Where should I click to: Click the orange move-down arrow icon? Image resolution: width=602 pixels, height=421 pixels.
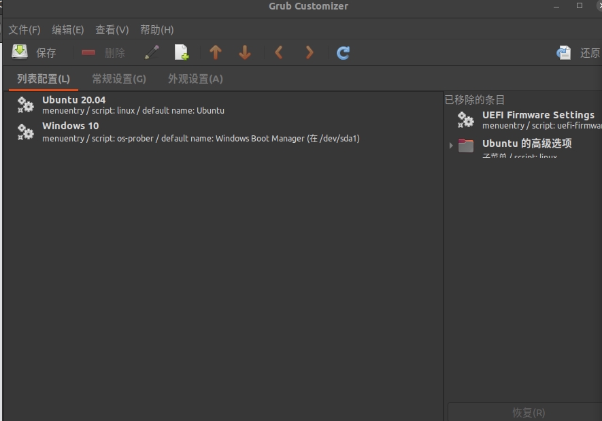tap(244, 52)
